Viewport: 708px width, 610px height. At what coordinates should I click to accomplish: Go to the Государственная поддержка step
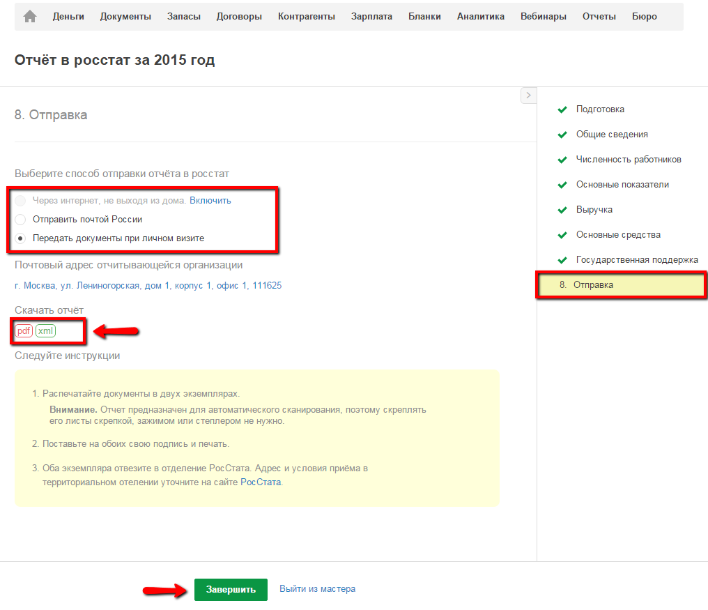pos(637,260)
